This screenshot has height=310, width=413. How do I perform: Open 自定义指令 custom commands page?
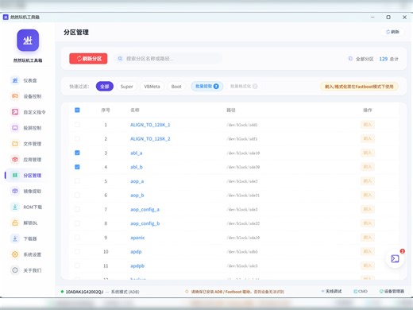(28, 112)
